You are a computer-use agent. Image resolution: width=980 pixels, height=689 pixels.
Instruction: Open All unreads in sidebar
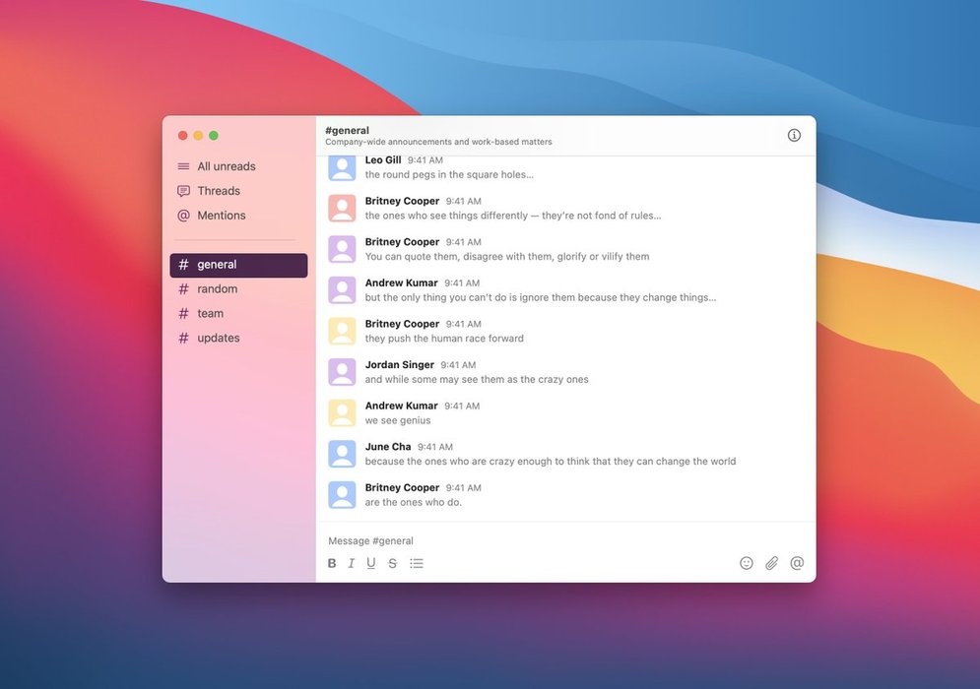[226, 166]
